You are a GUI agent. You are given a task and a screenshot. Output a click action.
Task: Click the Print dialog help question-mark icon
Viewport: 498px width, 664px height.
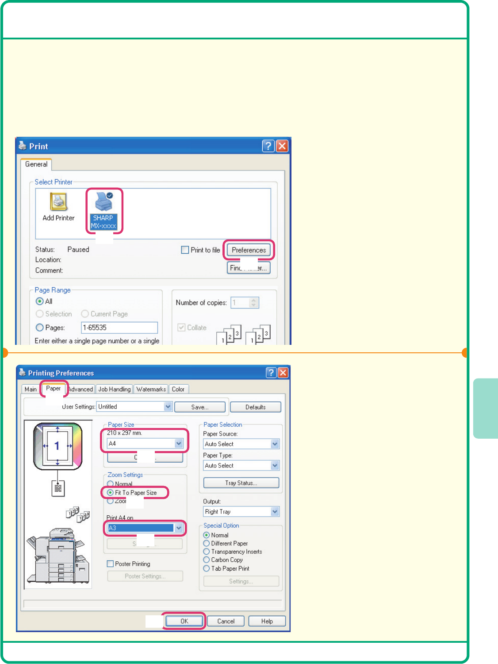point(268,146)
